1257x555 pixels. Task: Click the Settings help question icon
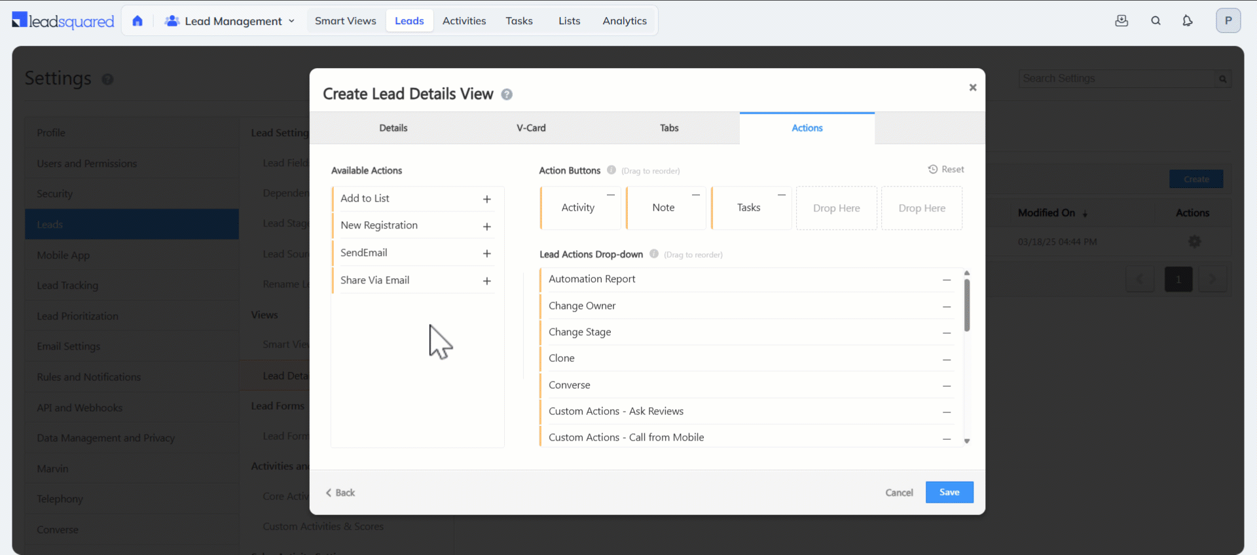tap(107, 79)
